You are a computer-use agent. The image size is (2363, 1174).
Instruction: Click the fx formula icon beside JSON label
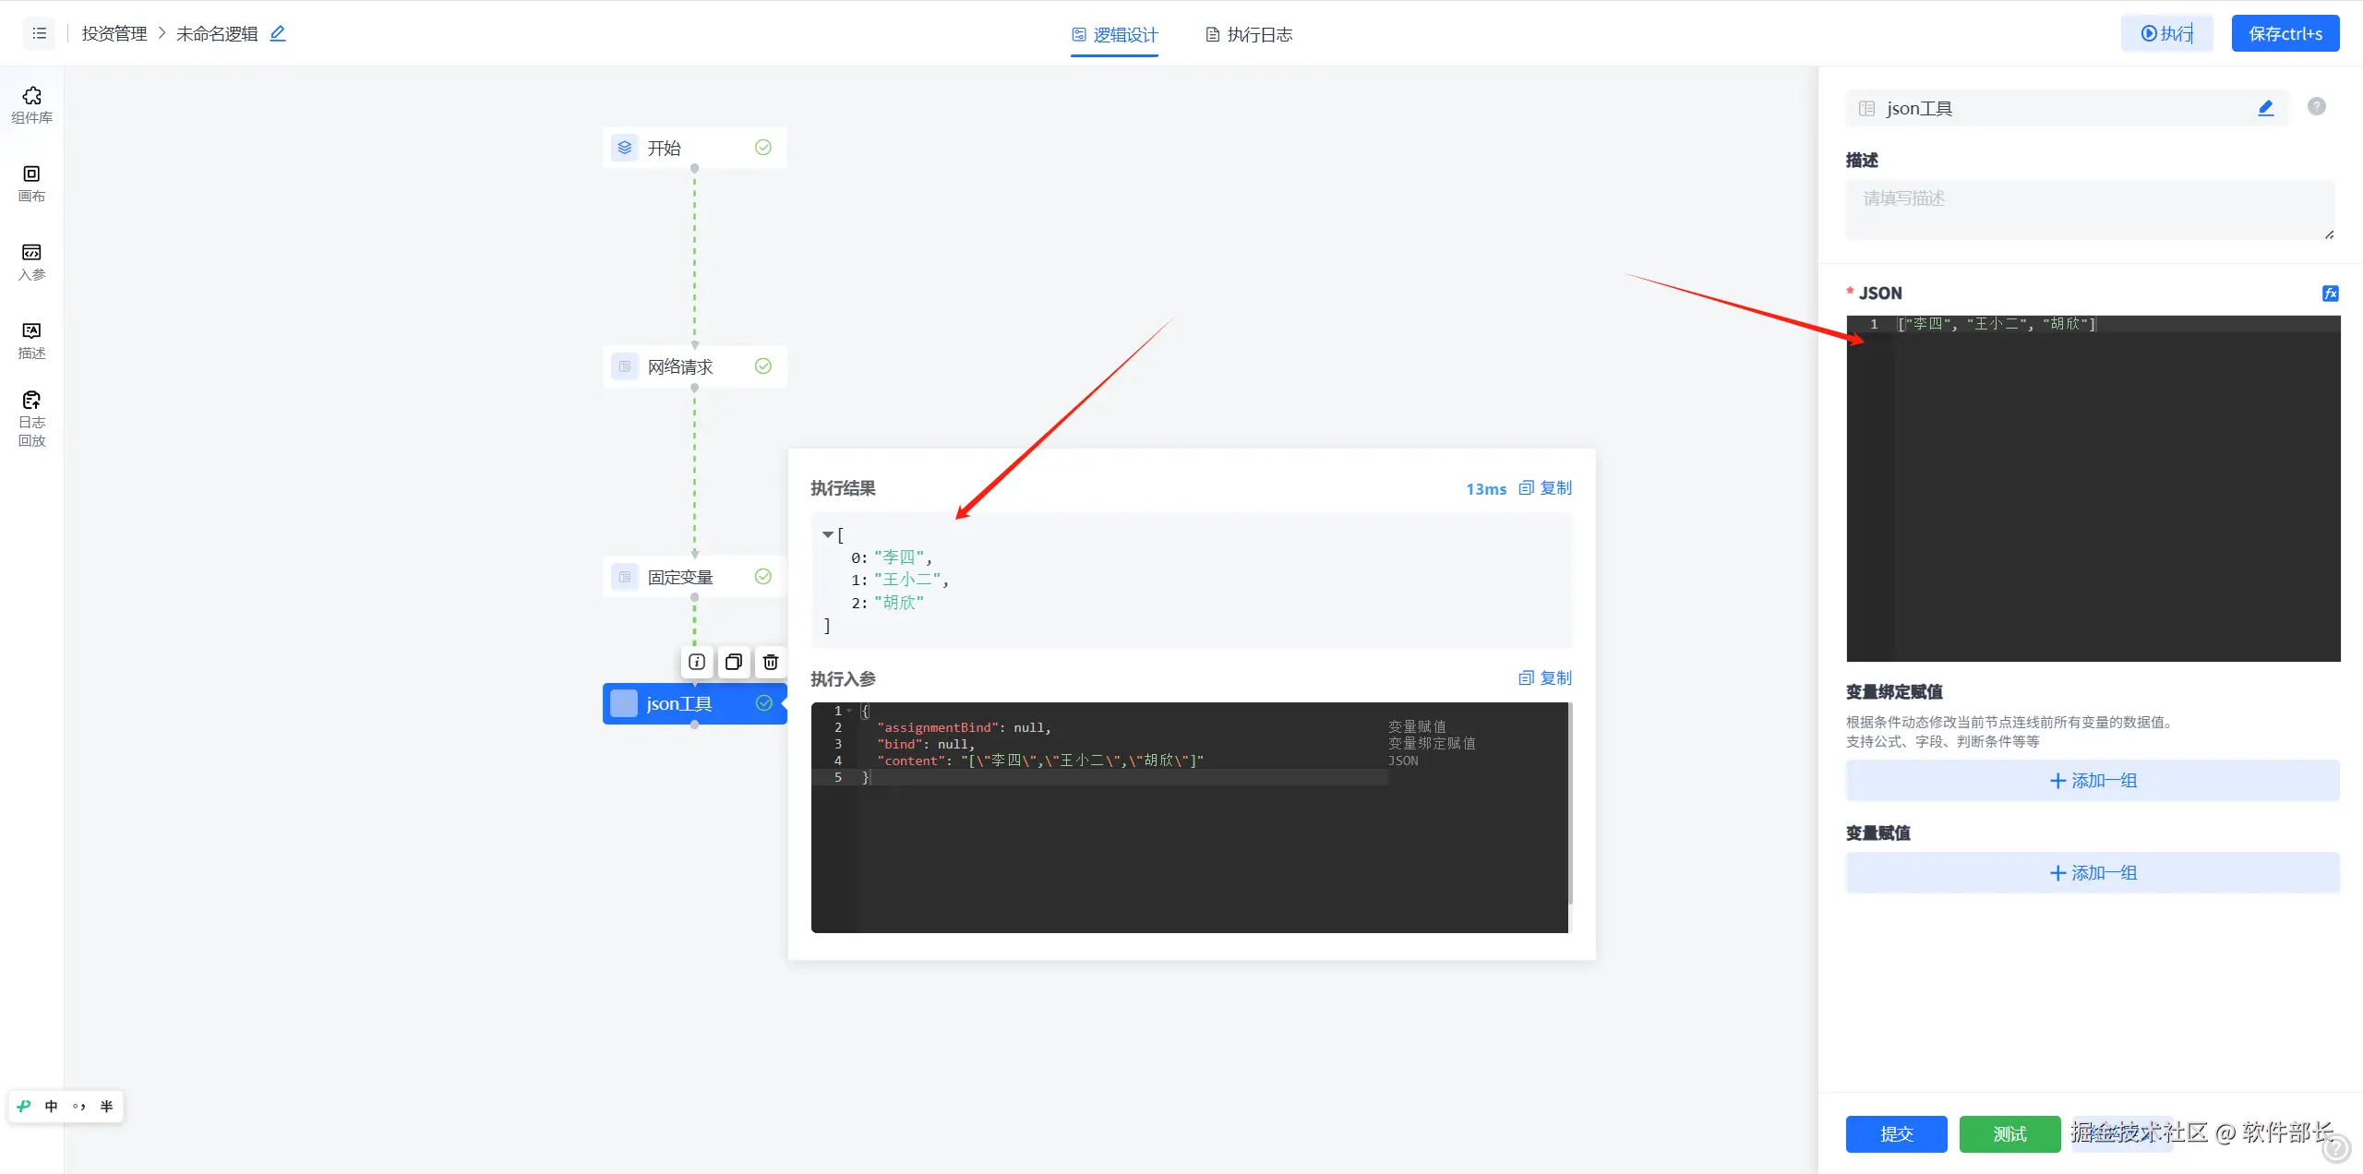coord(2330,293)
